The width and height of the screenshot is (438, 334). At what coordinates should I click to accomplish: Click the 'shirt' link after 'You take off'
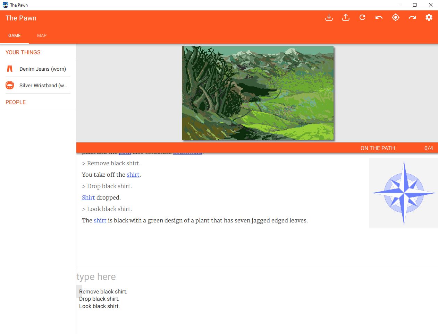[x=133, y=175]
